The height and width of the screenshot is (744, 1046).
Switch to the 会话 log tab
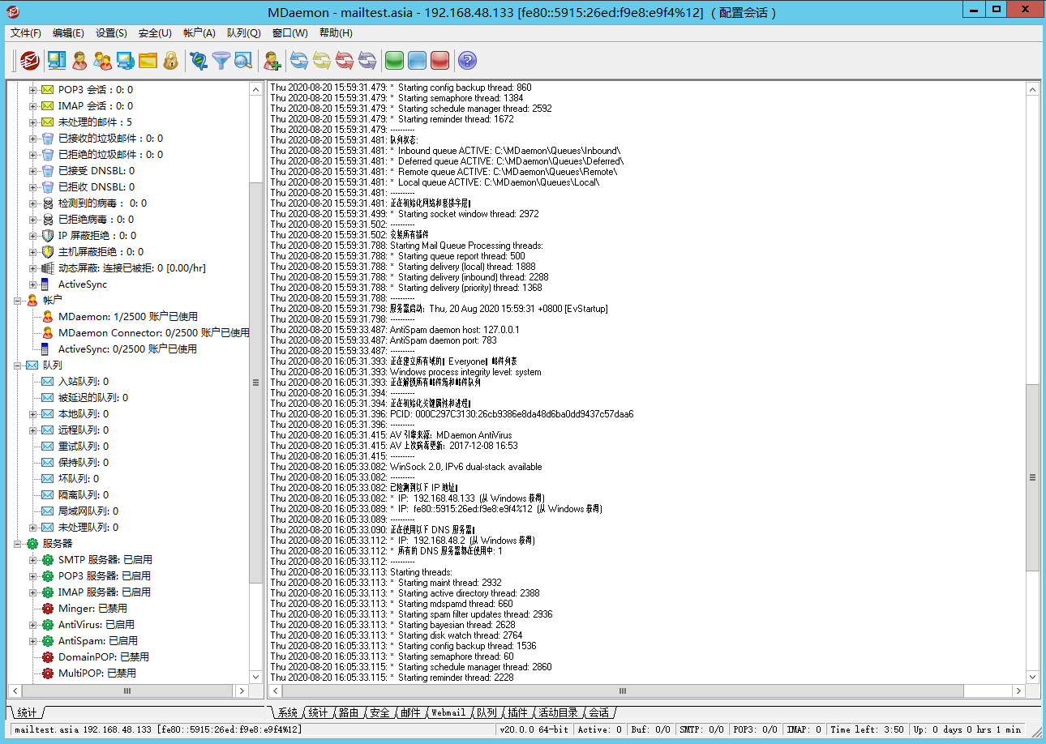pos(598,712)
